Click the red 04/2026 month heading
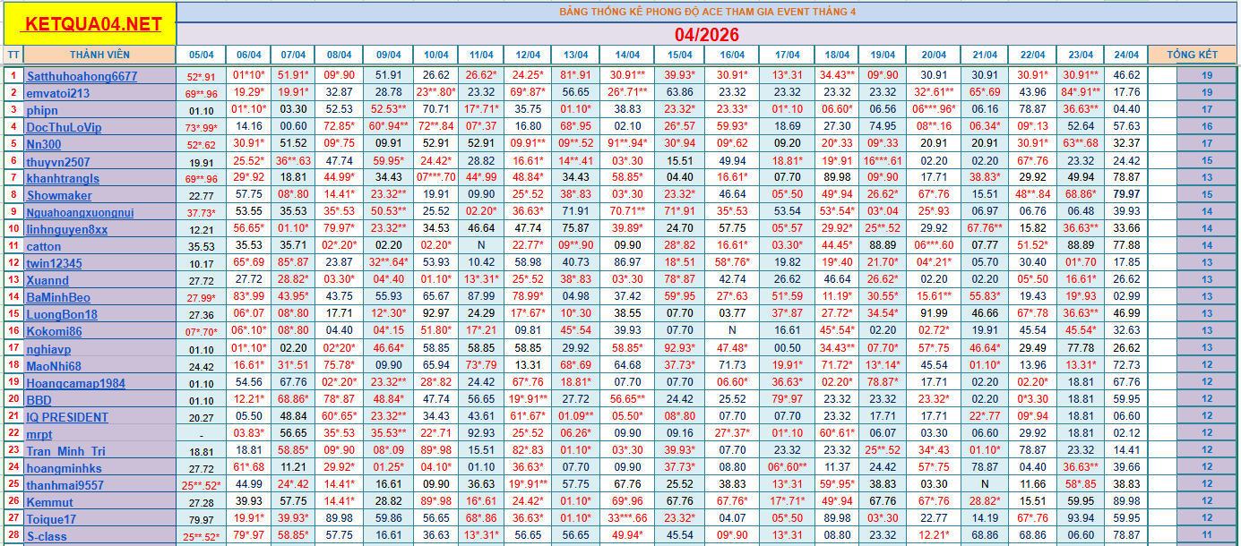Image resolution: width=1241 pixels, height=546 pixels. tap(706, 35)
